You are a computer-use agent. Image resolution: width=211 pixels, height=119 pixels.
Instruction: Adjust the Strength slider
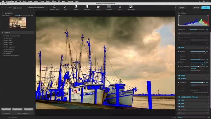[197, 30]
